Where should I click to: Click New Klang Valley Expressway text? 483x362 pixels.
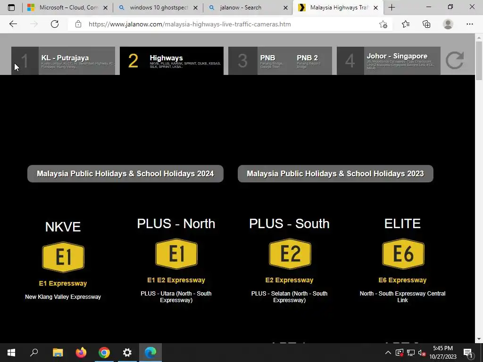pyautogui.click(x=63, y=297)
